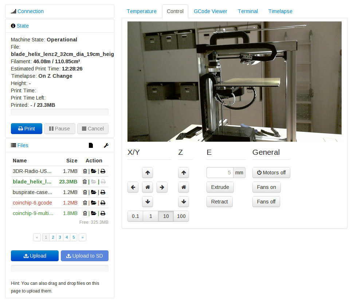Select blade_helix_l... file name
The height and width of the screenshot is (303, 354).
pos(32,182)
